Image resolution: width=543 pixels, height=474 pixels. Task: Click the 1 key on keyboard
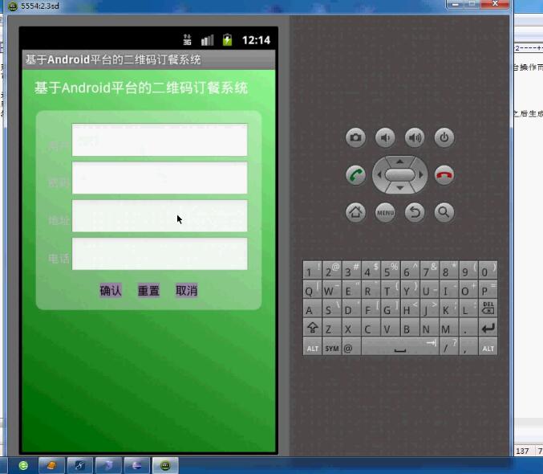312,270
